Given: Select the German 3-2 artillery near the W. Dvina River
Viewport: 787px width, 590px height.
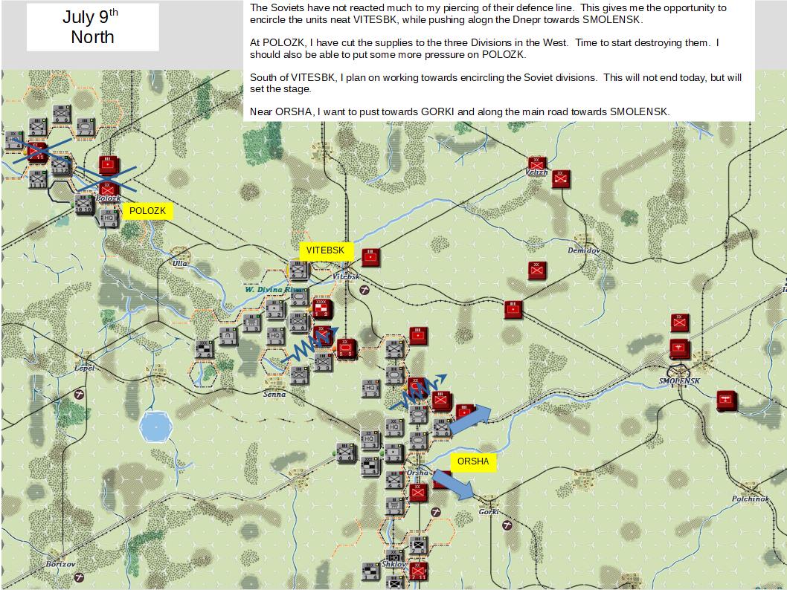Looking at the screenshot, I should click(x=275, y=309).
